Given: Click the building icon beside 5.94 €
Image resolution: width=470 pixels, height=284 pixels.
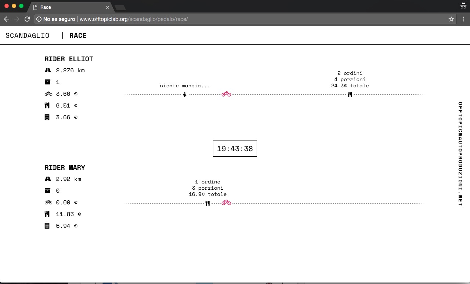Looking at the screenshot, I should click(x=47, y=226).
